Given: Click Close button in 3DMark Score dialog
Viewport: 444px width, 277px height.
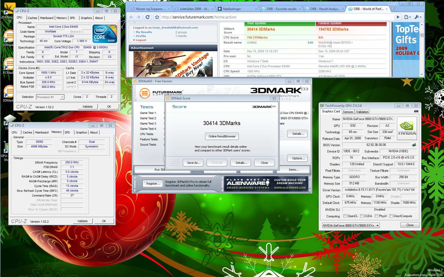Looking at the screenshot, I should 265,163.
